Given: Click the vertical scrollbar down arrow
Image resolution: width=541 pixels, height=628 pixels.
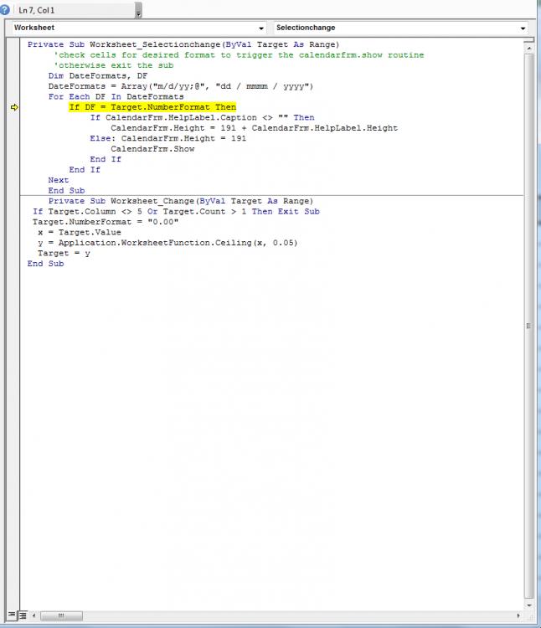Looking at the screenshot, I should tap(529, 605).
